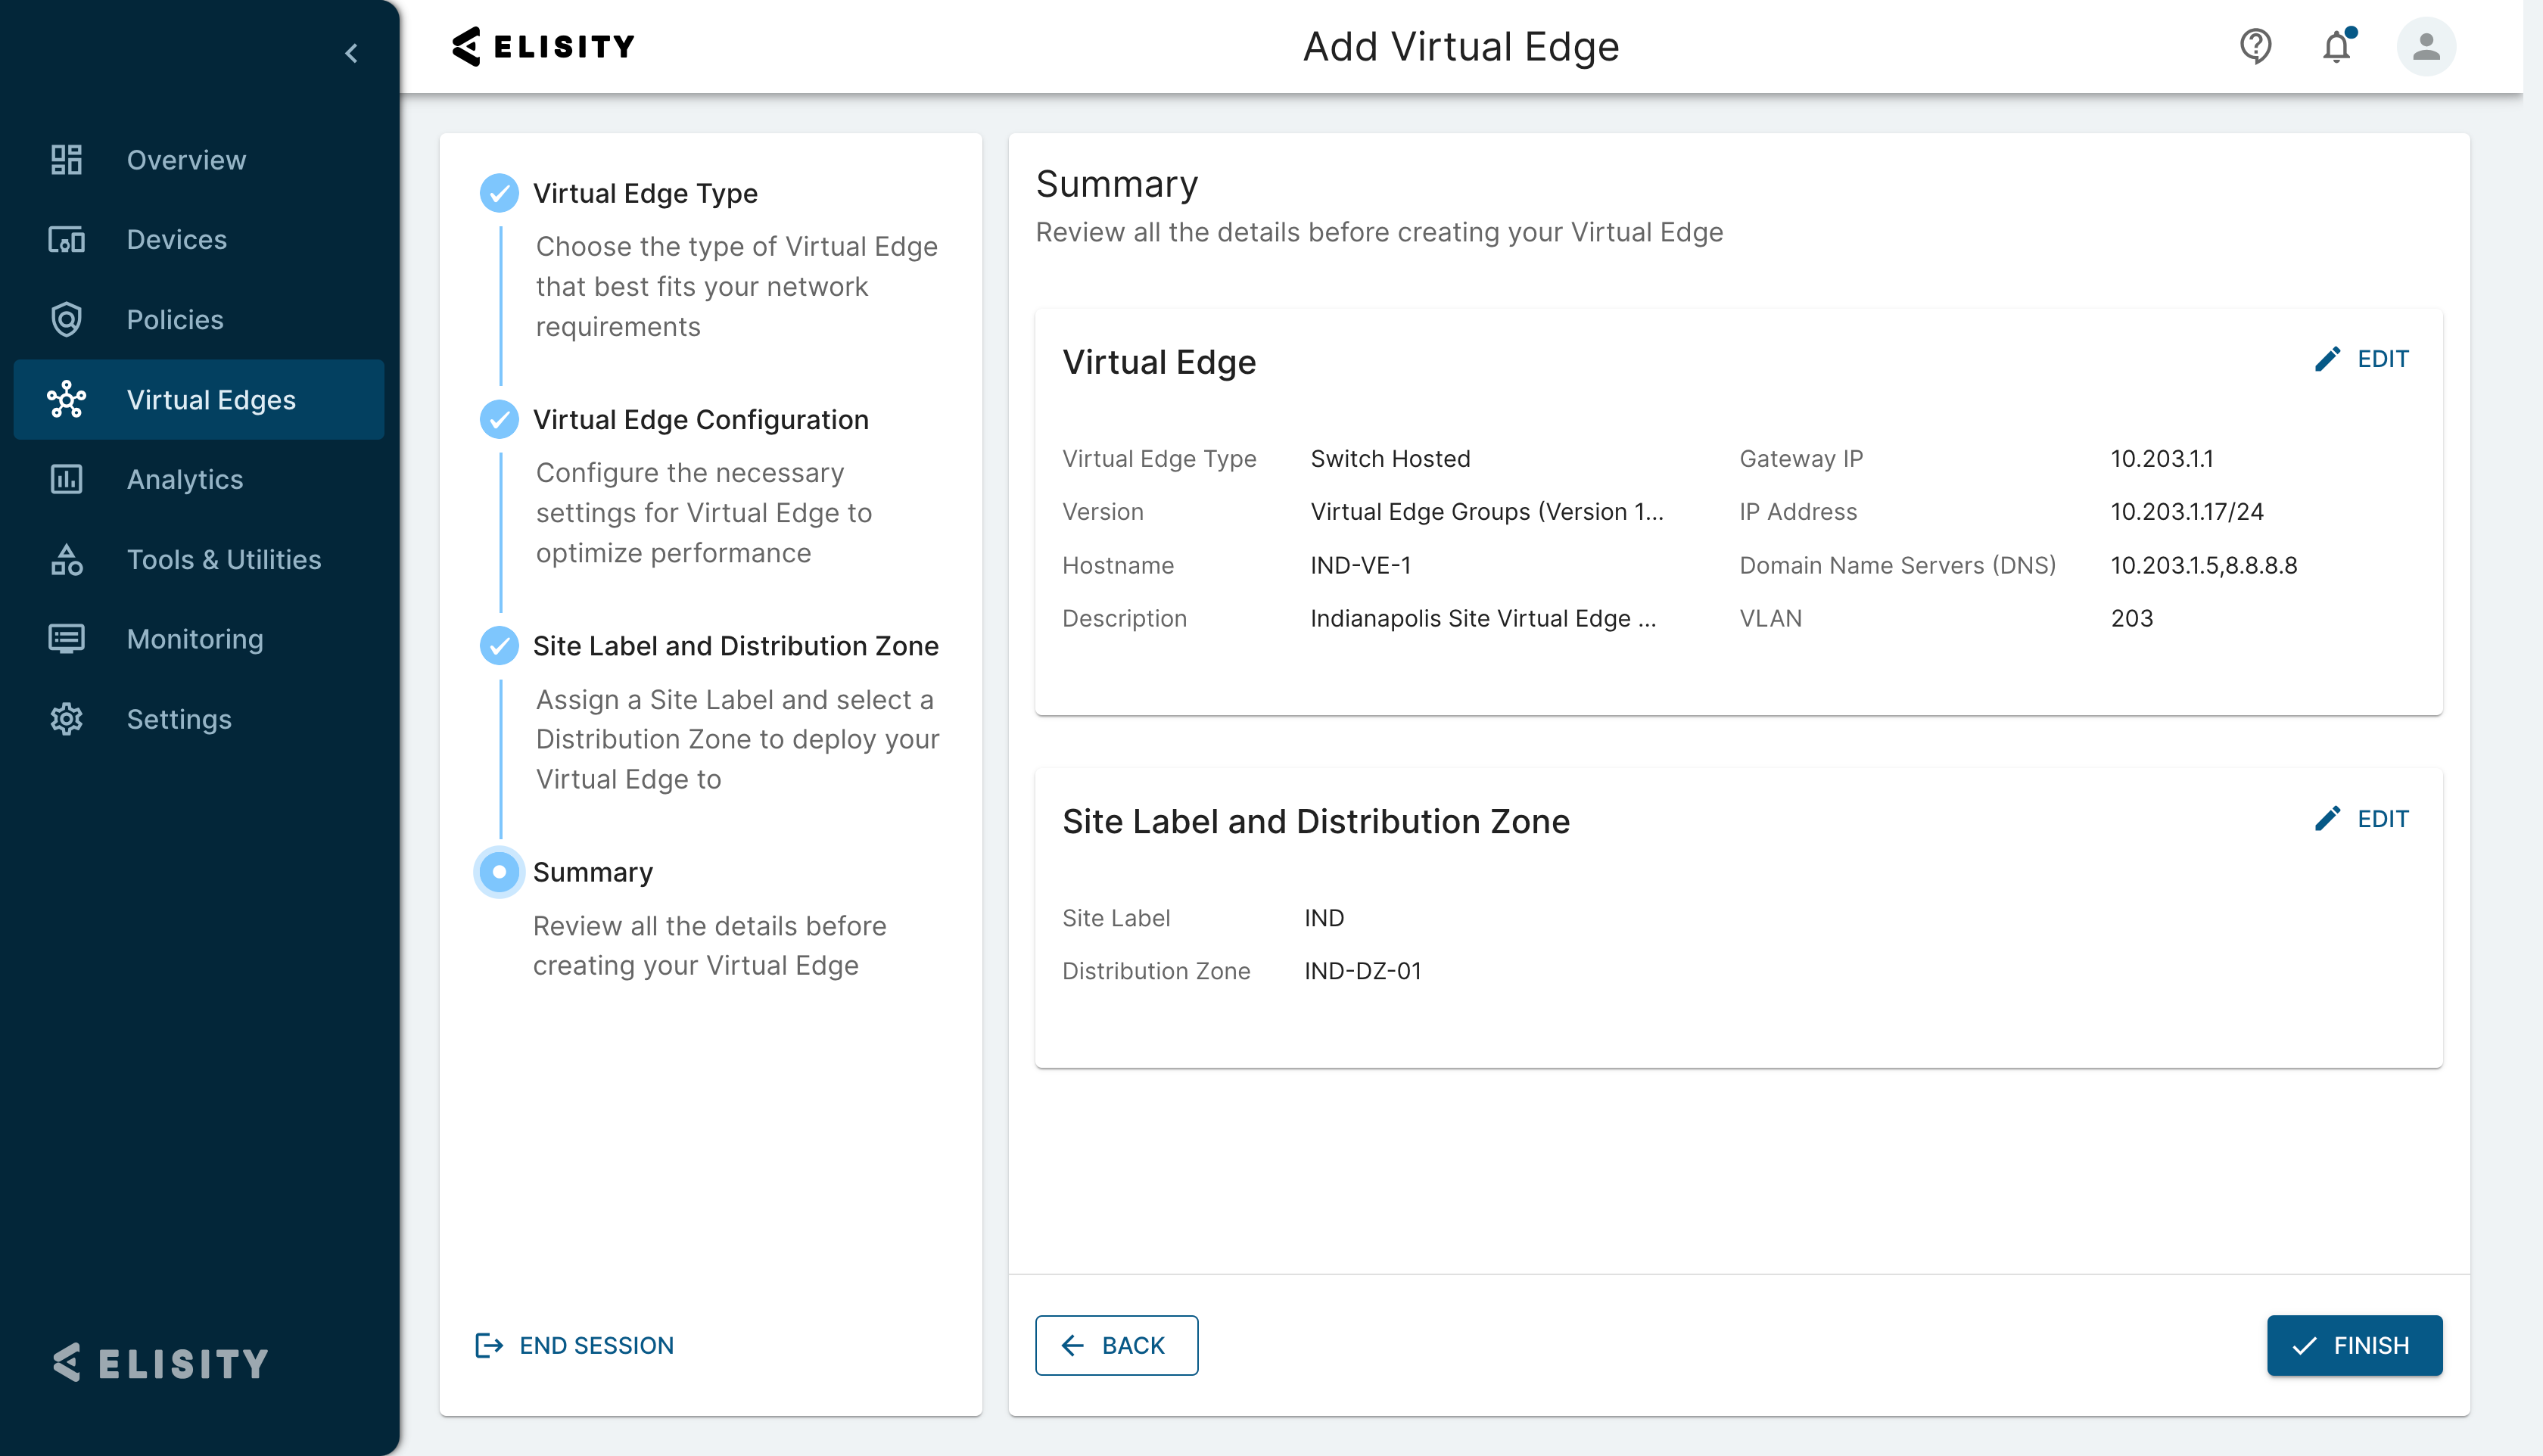The height and width of the screenshot is (1456, 2543).
Task: Open the notifications bell
Action: click(2336, 46)
